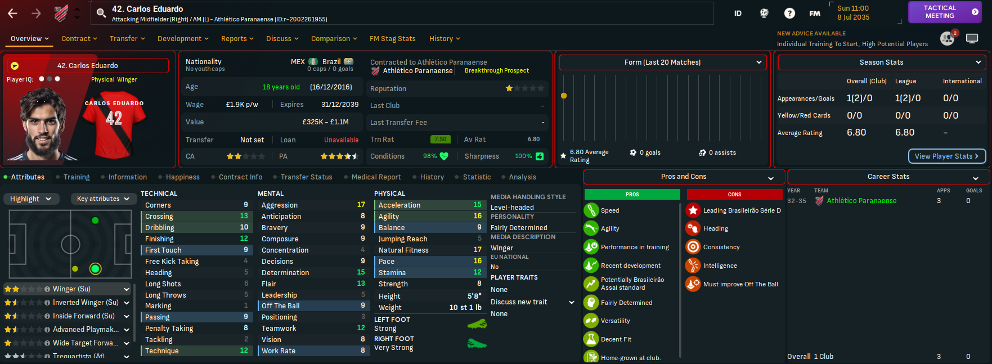Click the back navigation arrow
This screenshot has width=992, height=364.
pyautogui.click(x=13, y=13)
